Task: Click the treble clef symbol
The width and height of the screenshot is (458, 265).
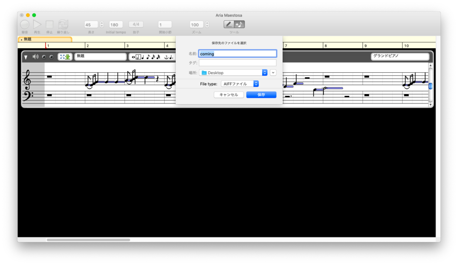Action: 27,80
